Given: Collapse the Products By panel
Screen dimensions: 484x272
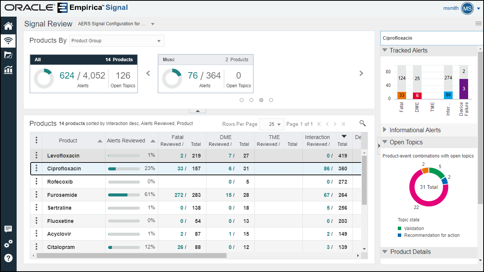Looking at the screenshot, I should (198, 111).
